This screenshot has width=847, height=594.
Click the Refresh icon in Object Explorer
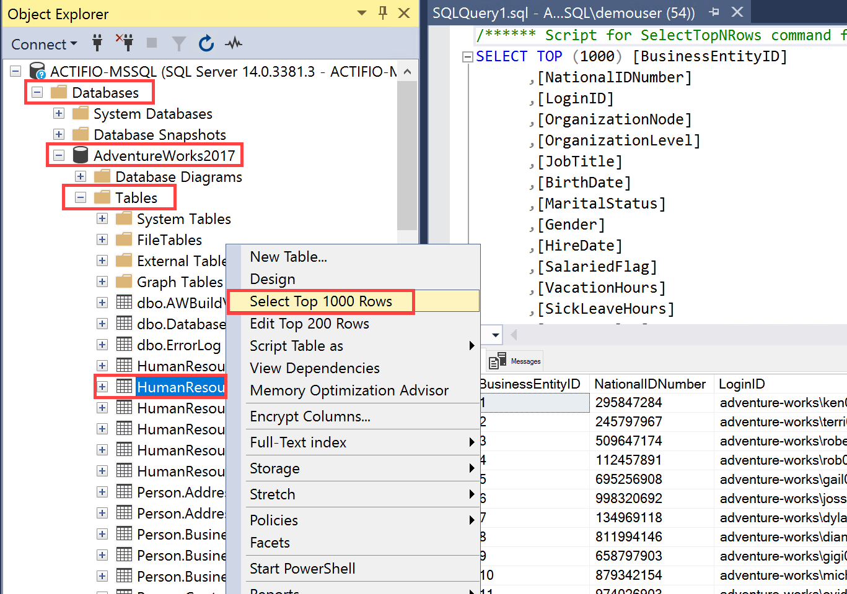point(206,43)
